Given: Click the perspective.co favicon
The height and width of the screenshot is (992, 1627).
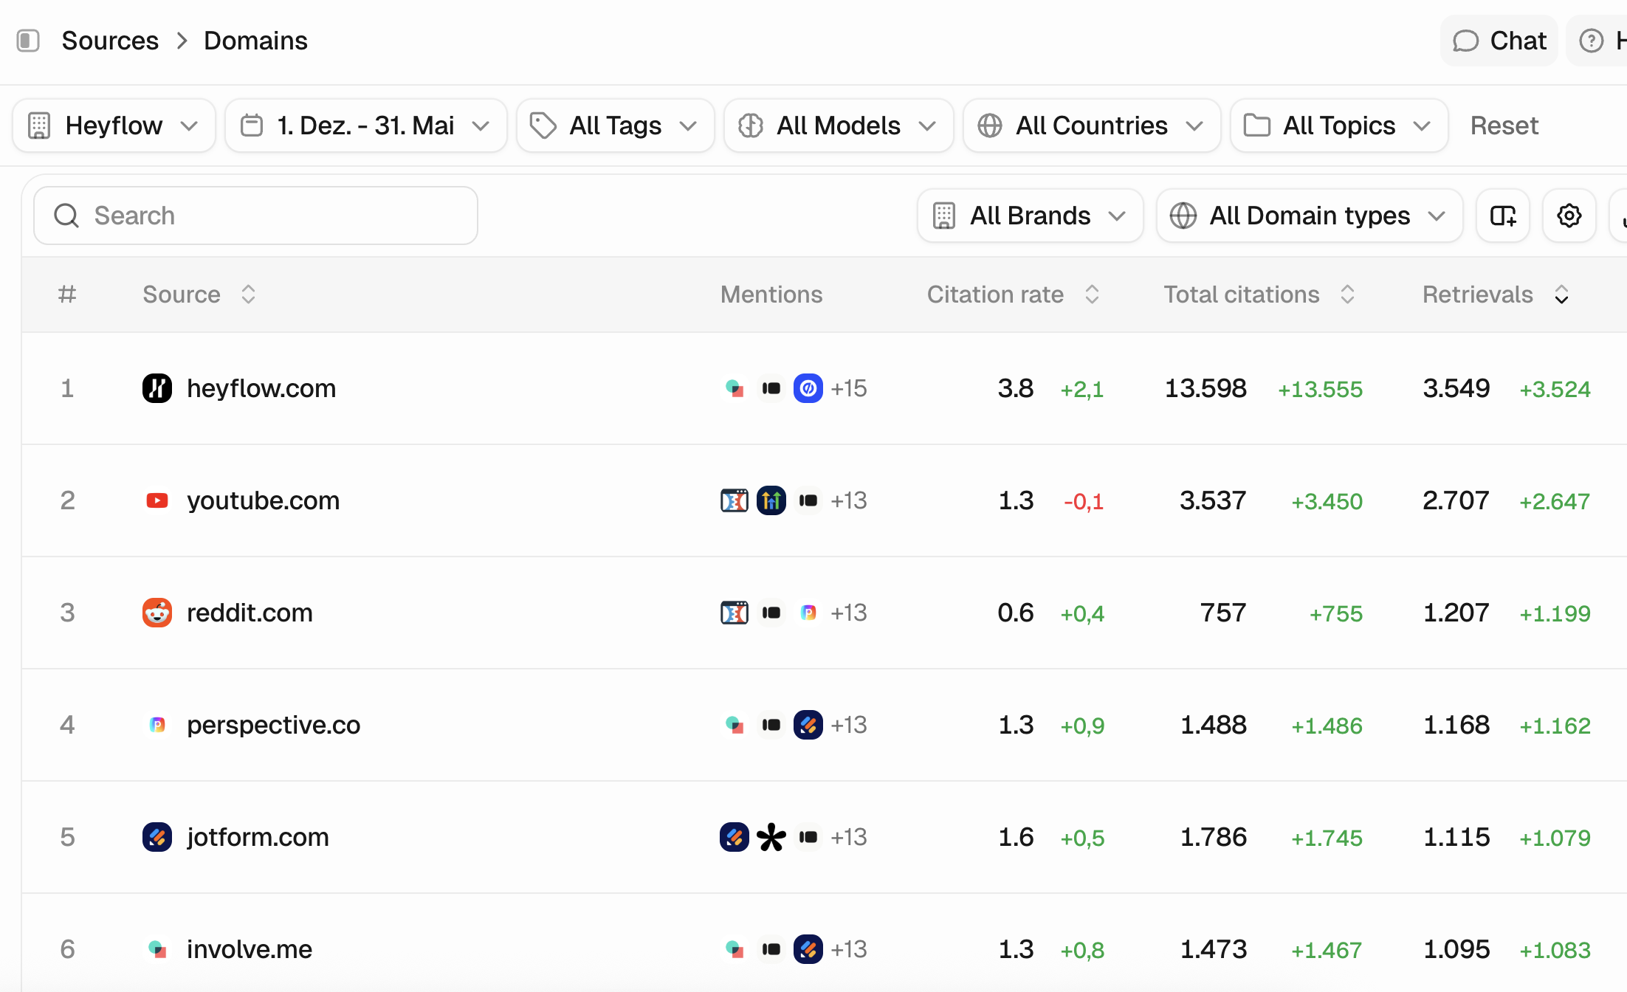Looking at the screenshot, I should pyautogui.click(x=157, y=725).
